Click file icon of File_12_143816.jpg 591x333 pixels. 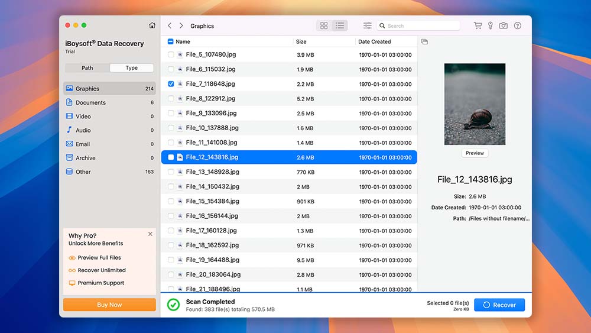180,157
